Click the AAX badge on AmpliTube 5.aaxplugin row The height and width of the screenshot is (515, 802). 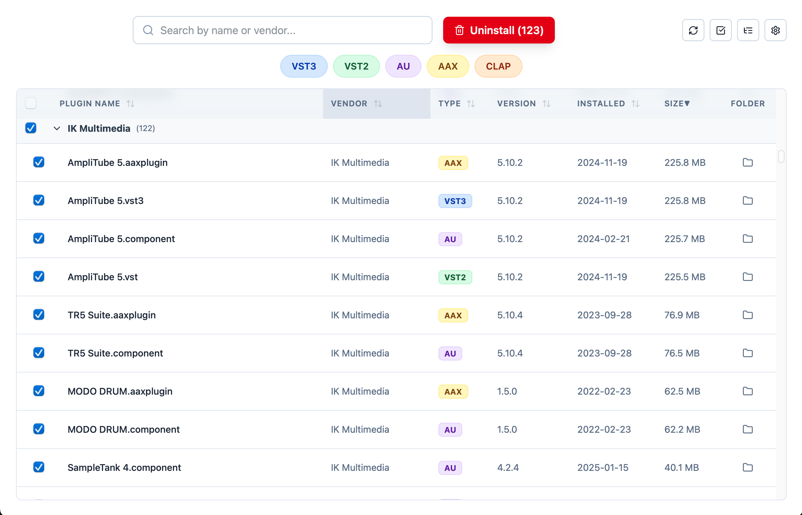pos(453,163)
